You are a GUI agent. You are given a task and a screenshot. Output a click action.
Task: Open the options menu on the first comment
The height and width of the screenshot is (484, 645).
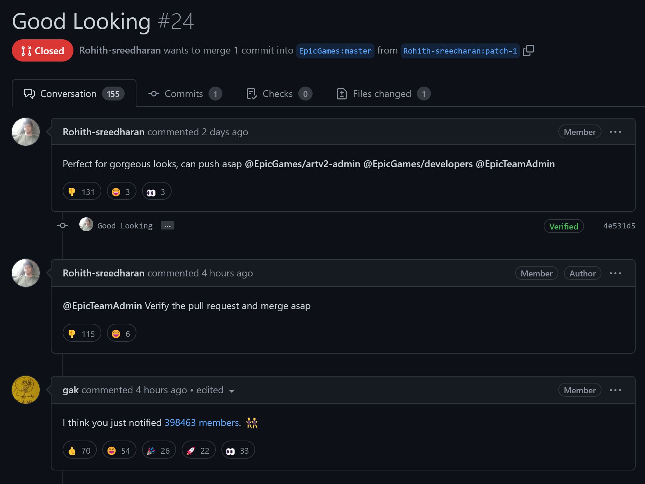(615, 132)
